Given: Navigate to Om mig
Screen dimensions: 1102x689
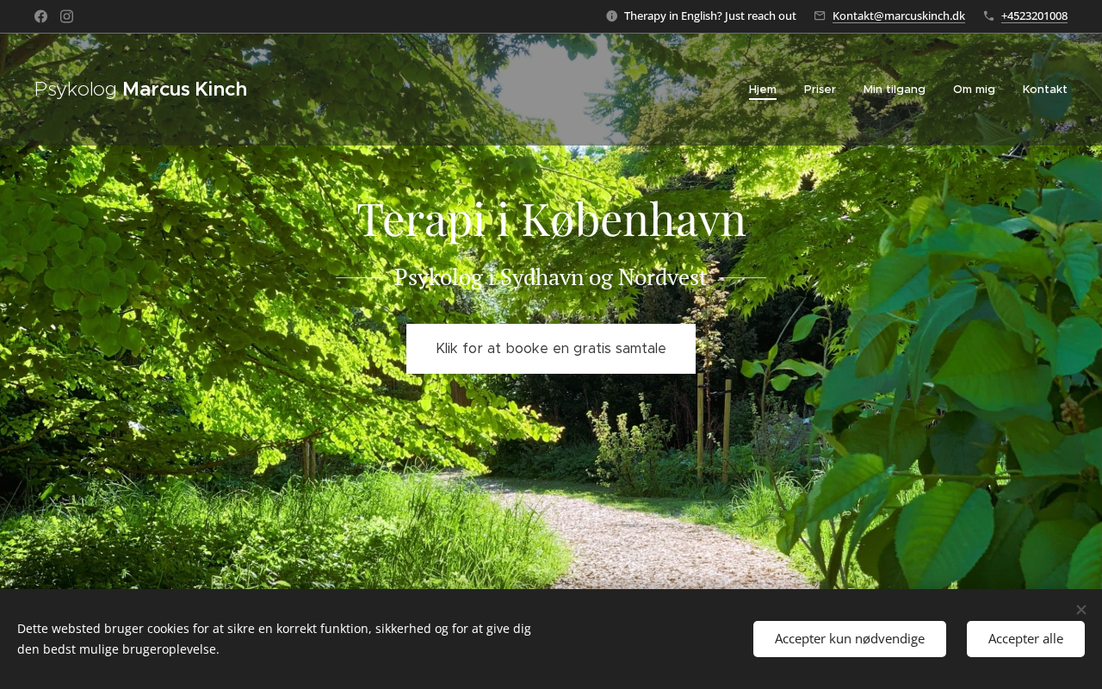Looking at the screenshot, I should [x=974, y=90].
